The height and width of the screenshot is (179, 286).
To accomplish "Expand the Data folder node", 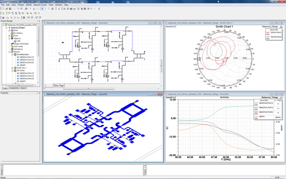I will (9, 31).
